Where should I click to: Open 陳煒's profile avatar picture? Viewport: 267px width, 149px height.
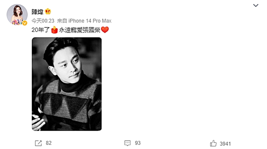point(17,15)
